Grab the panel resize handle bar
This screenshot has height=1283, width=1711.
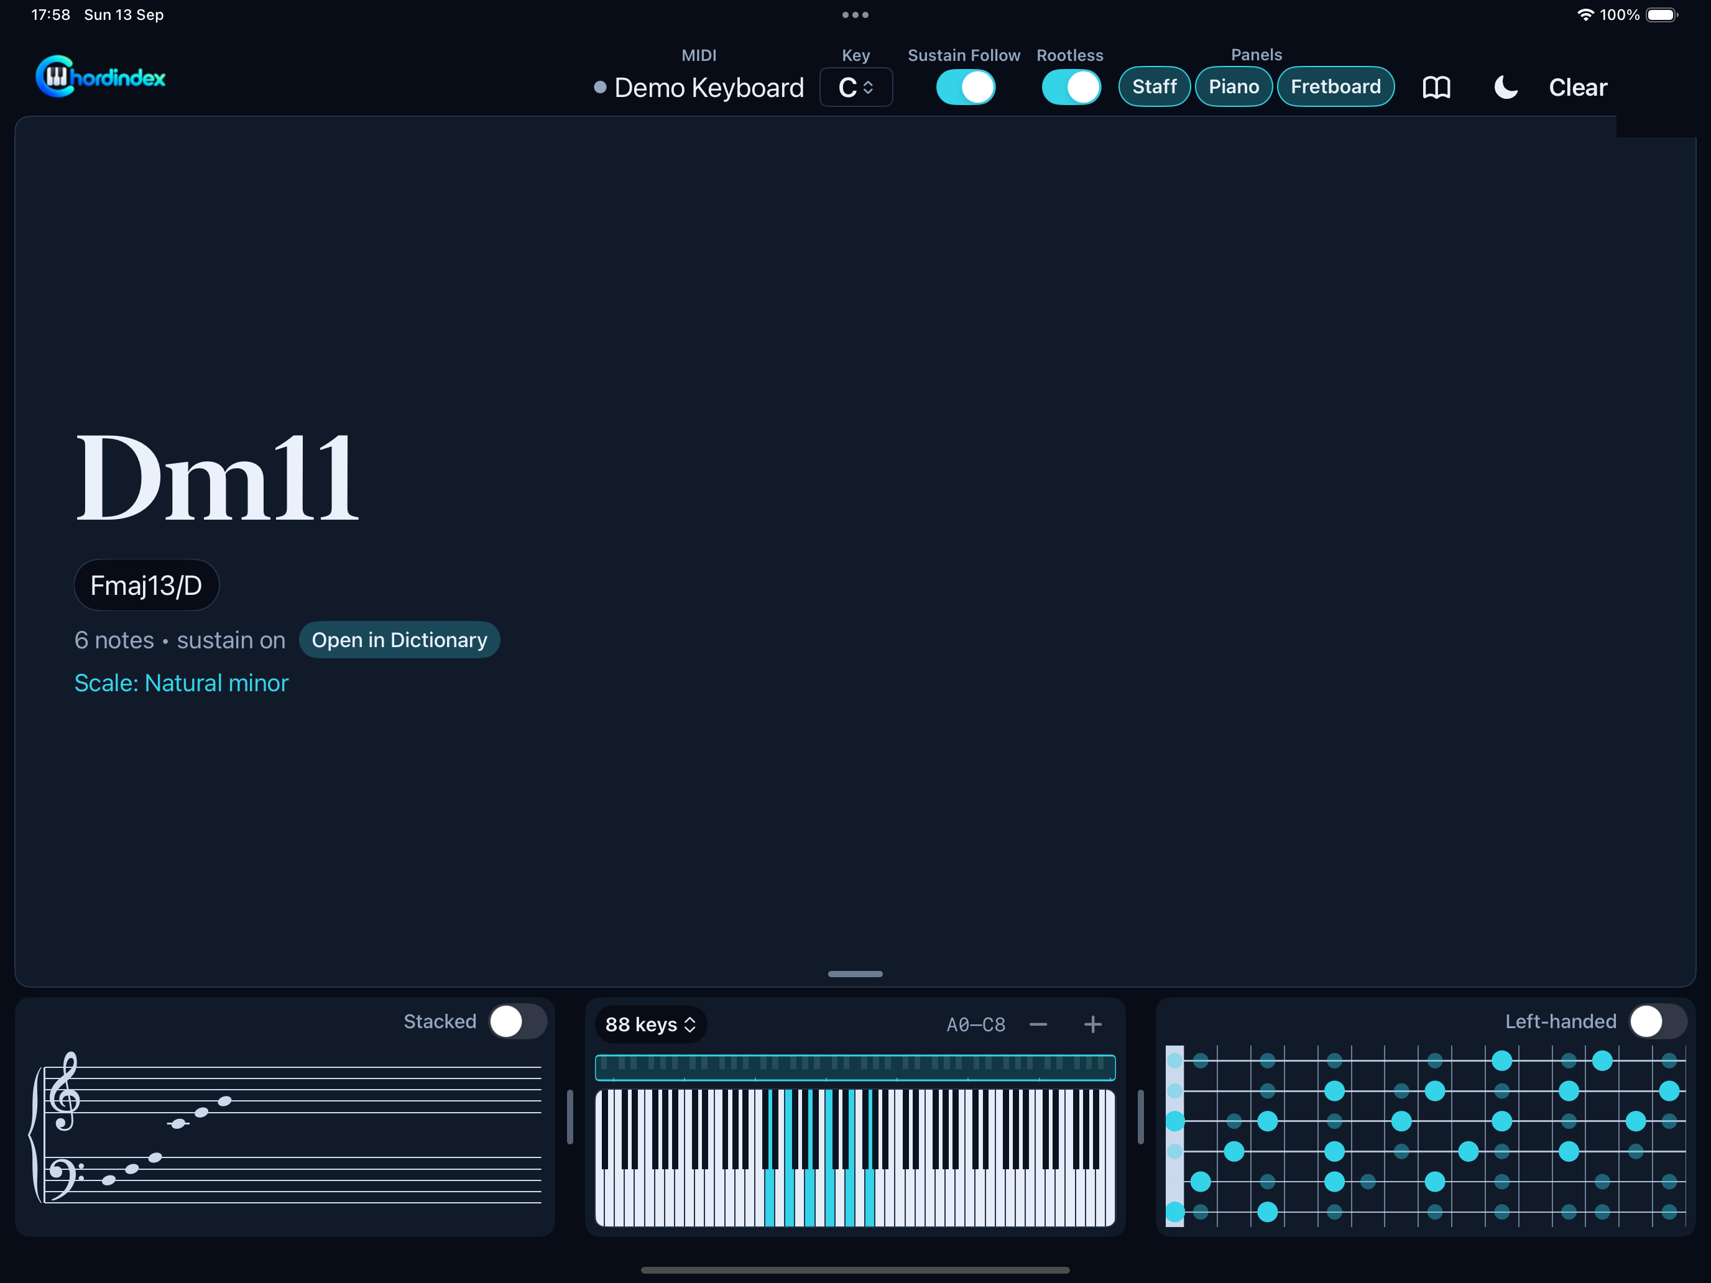tap(855, 973)
